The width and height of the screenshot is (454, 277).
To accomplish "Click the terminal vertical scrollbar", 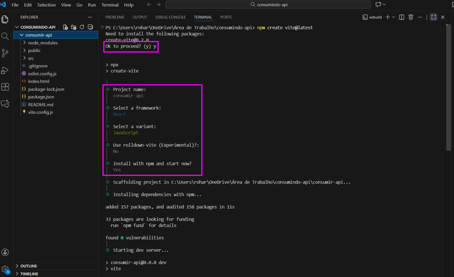I will coord(448,87).
